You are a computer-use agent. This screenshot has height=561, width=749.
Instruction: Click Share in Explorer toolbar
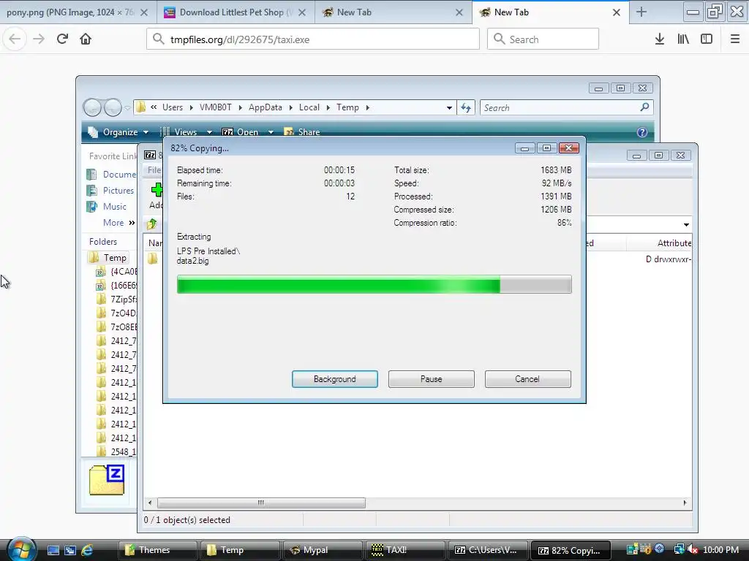[x=302, y=132]
